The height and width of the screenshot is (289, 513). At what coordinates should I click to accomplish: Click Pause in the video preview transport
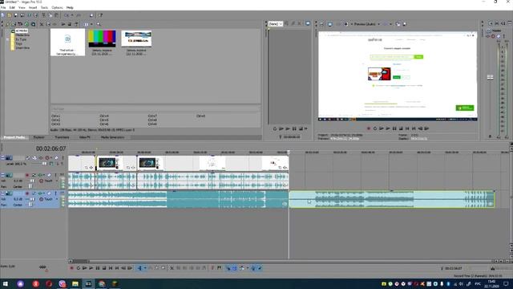pyautogui.click(x=394, y=128)
